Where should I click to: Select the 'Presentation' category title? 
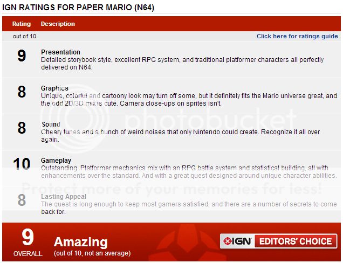pos(60,52)
